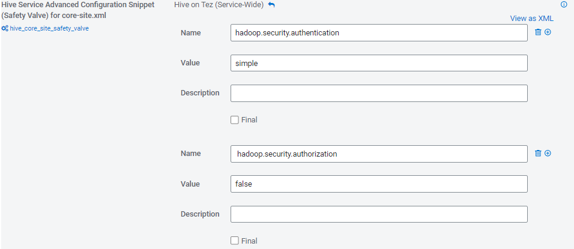Image resolution: width=574 pixels, height=249 pixels.
Task: Focus the hadoop.security.authorization name field
Action: click(379, 154)
